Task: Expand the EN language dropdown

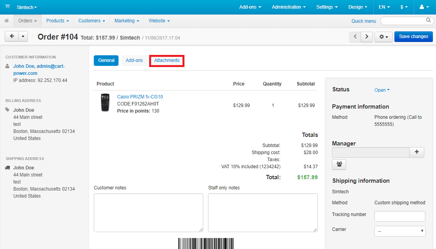Action: click(384, 7)
